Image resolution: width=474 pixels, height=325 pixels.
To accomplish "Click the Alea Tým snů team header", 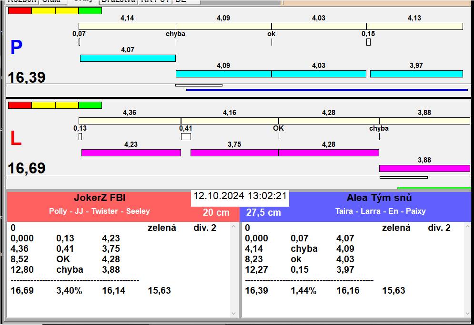I will click(379, 198).
